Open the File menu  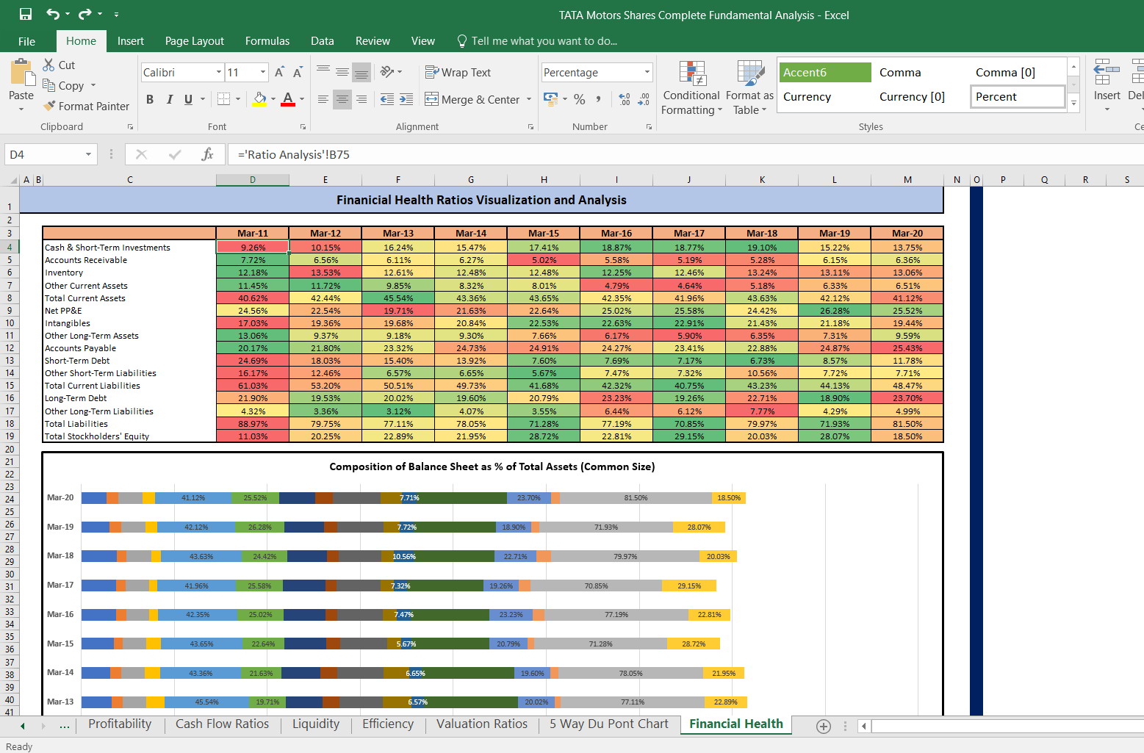[26, 41]
